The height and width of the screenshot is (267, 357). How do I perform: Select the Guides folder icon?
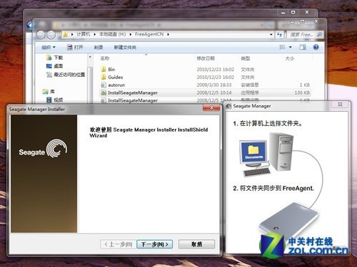[x=104, y=77]
